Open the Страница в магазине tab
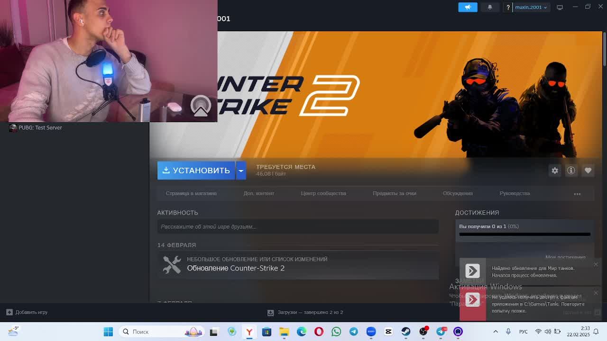The width and height of the screenshot is (607, 341). [x=191, y=193]
